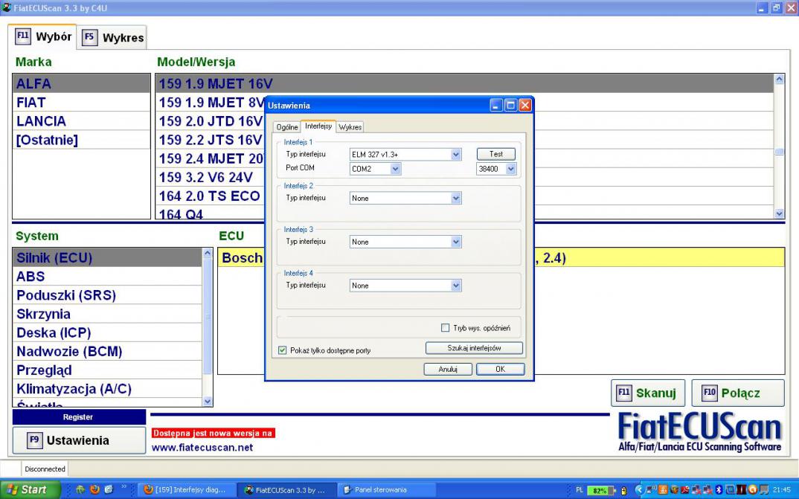
Task: Switch to 'Panel sterowania' taskbar window
Action: pos(388,490)
